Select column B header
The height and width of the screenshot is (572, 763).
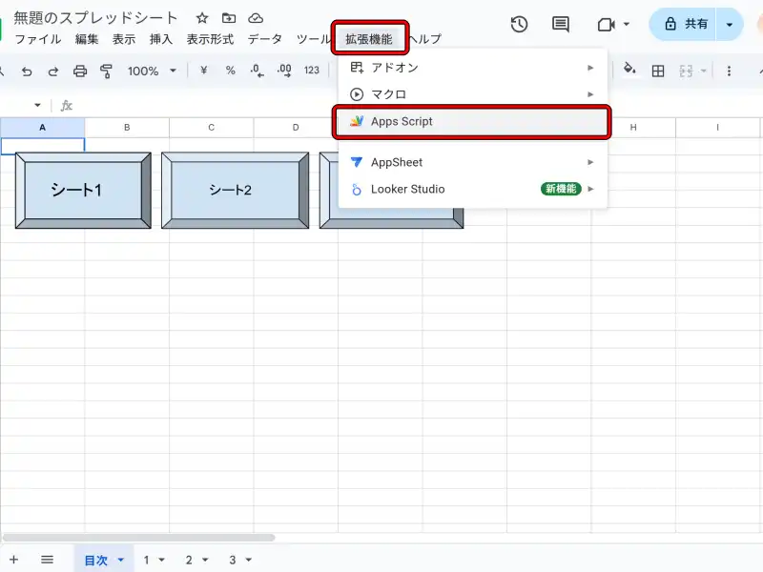tap(127, 128)
